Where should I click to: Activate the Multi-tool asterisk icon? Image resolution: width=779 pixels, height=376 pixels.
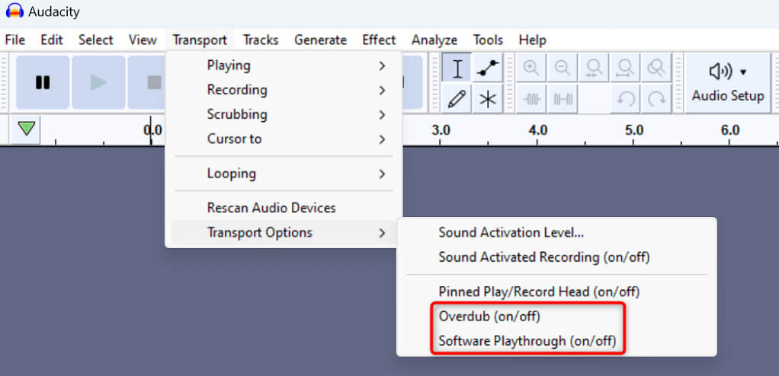pyautogui.click(x=487, y=99)
